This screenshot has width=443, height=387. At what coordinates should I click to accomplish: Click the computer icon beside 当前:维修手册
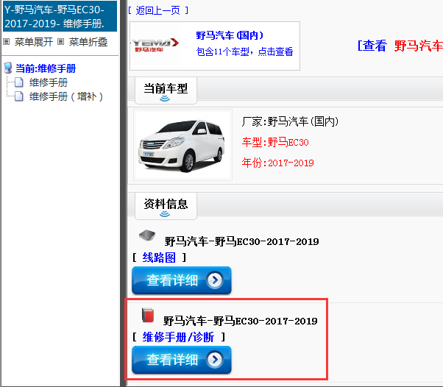point(8,68)
